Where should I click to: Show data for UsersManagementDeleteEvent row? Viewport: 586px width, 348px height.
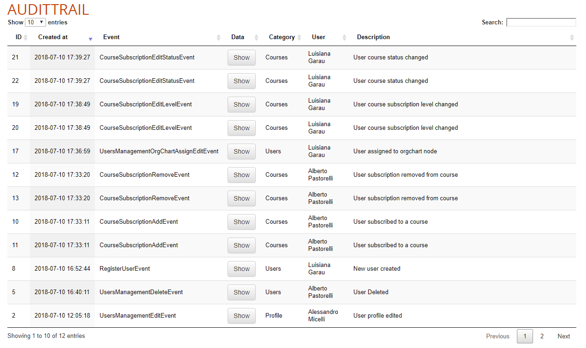click(241, 292)
